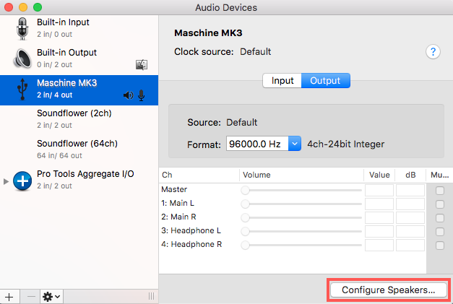453x304 pixels.
Task: Mute the Master channel checkbox
Action: 440,191
